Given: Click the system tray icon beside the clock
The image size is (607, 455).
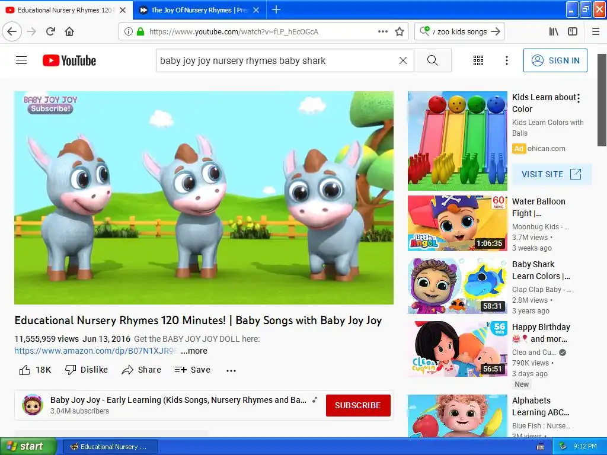Looking at the screenshot, I should coord(563,446).
